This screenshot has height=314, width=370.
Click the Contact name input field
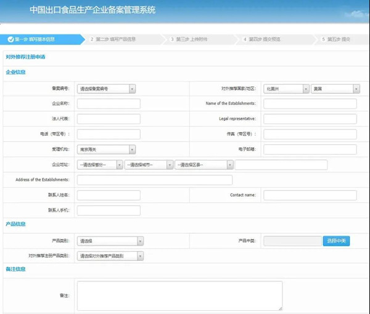click(310, 195)
